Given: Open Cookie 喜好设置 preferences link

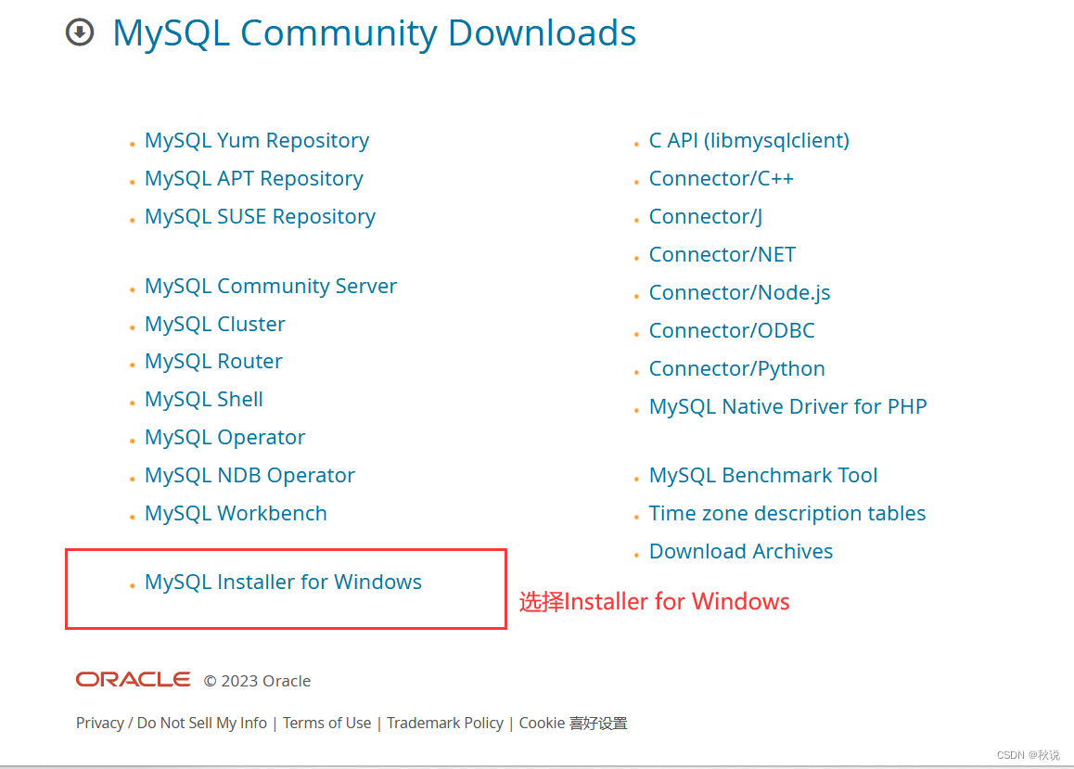Looking at the screenshot, I should (x=572, y=724).
